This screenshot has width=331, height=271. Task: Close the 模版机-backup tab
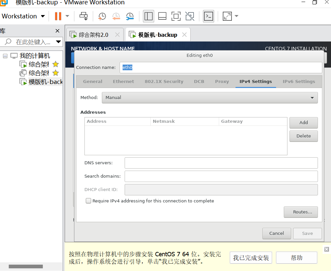tap(184, 34)
